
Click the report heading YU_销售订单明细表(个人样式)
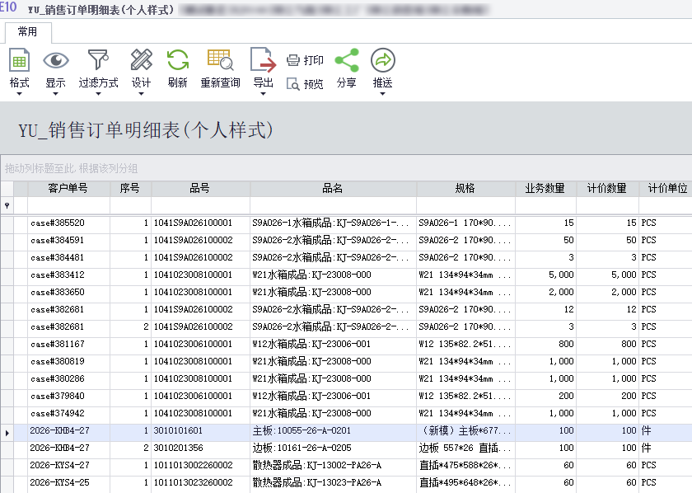(x=146, y=130)
